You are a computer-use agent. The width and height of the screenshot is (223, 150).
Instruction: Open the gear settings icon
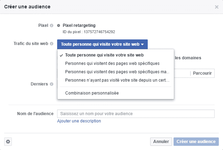point(8,142)
